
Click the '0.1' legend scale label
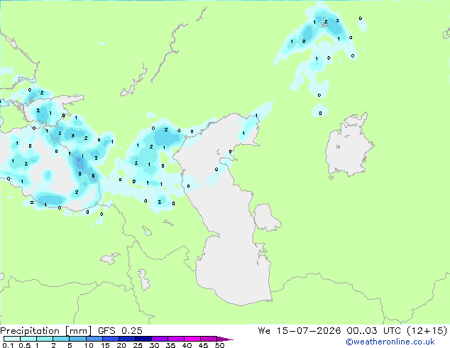pos(8,345)
